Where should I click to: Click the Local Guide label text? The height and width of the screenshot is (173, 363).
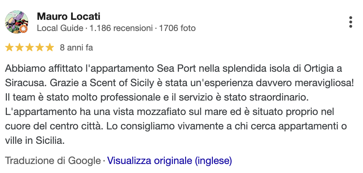click(60, 28)
